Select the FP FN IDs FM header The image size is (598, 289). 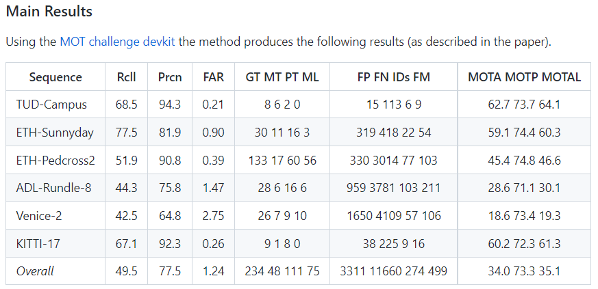(x=394, y=77)
